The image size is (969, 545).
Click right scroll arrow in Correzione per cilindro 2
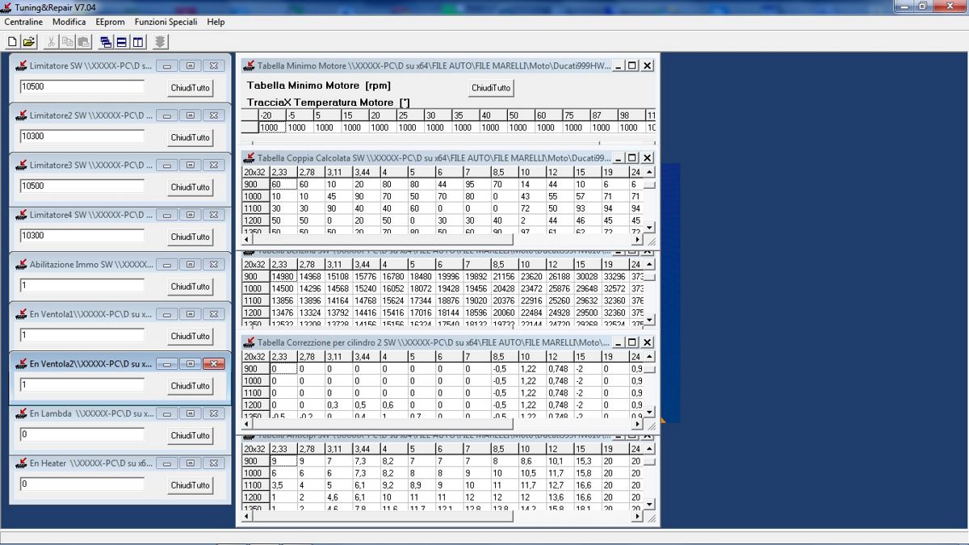point(637,424)
